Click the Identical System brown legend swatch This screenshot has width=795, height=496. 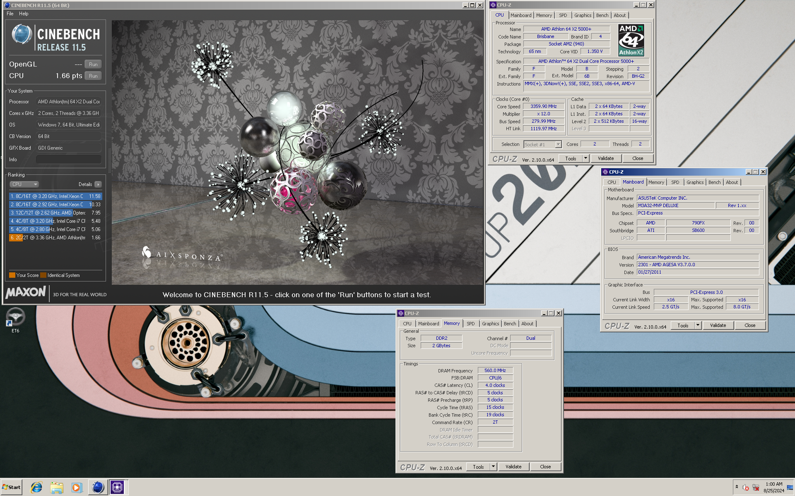tap(43, 275)
